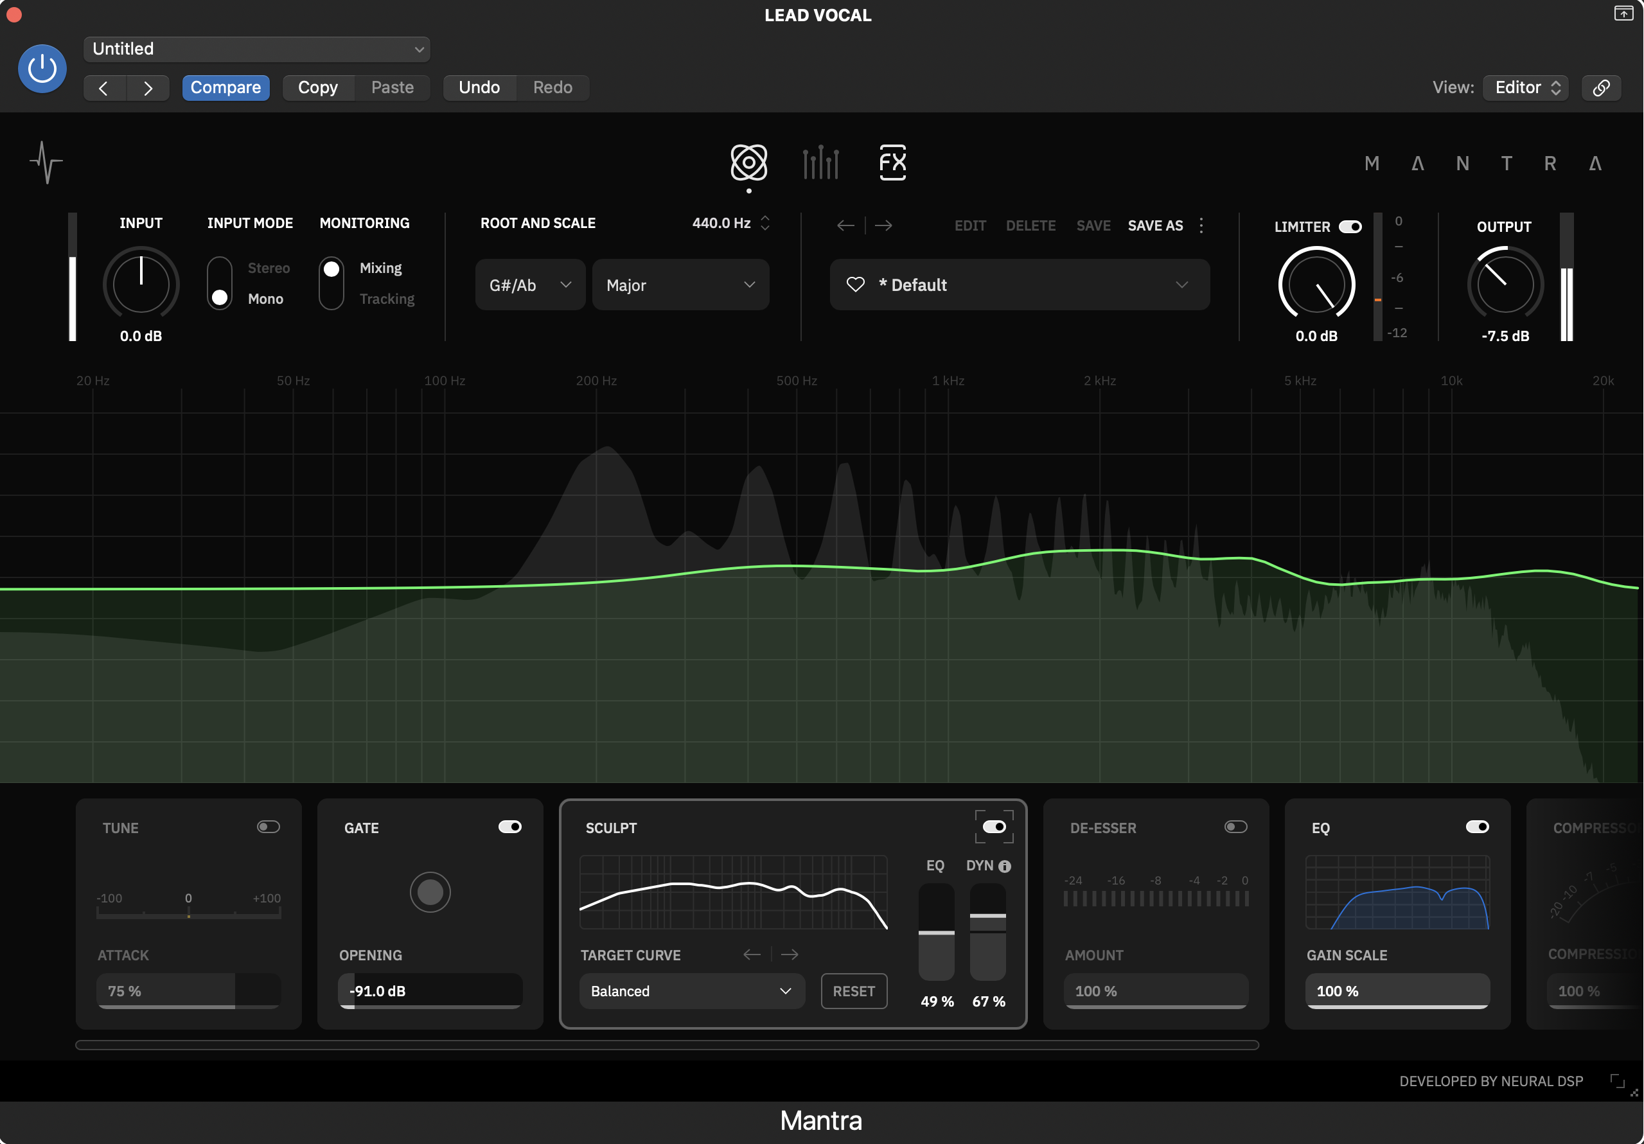Viewport: 1644px width, 1144px height.
Task: Select previous target curve arrow
Action: point(751,955)
